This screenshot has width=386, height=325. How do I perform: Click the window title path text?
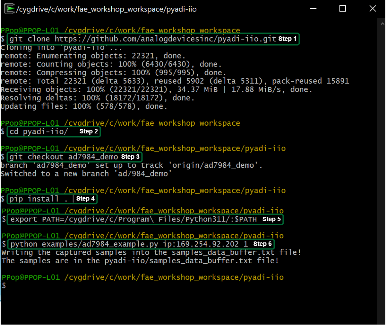click(x=106, y=9)
